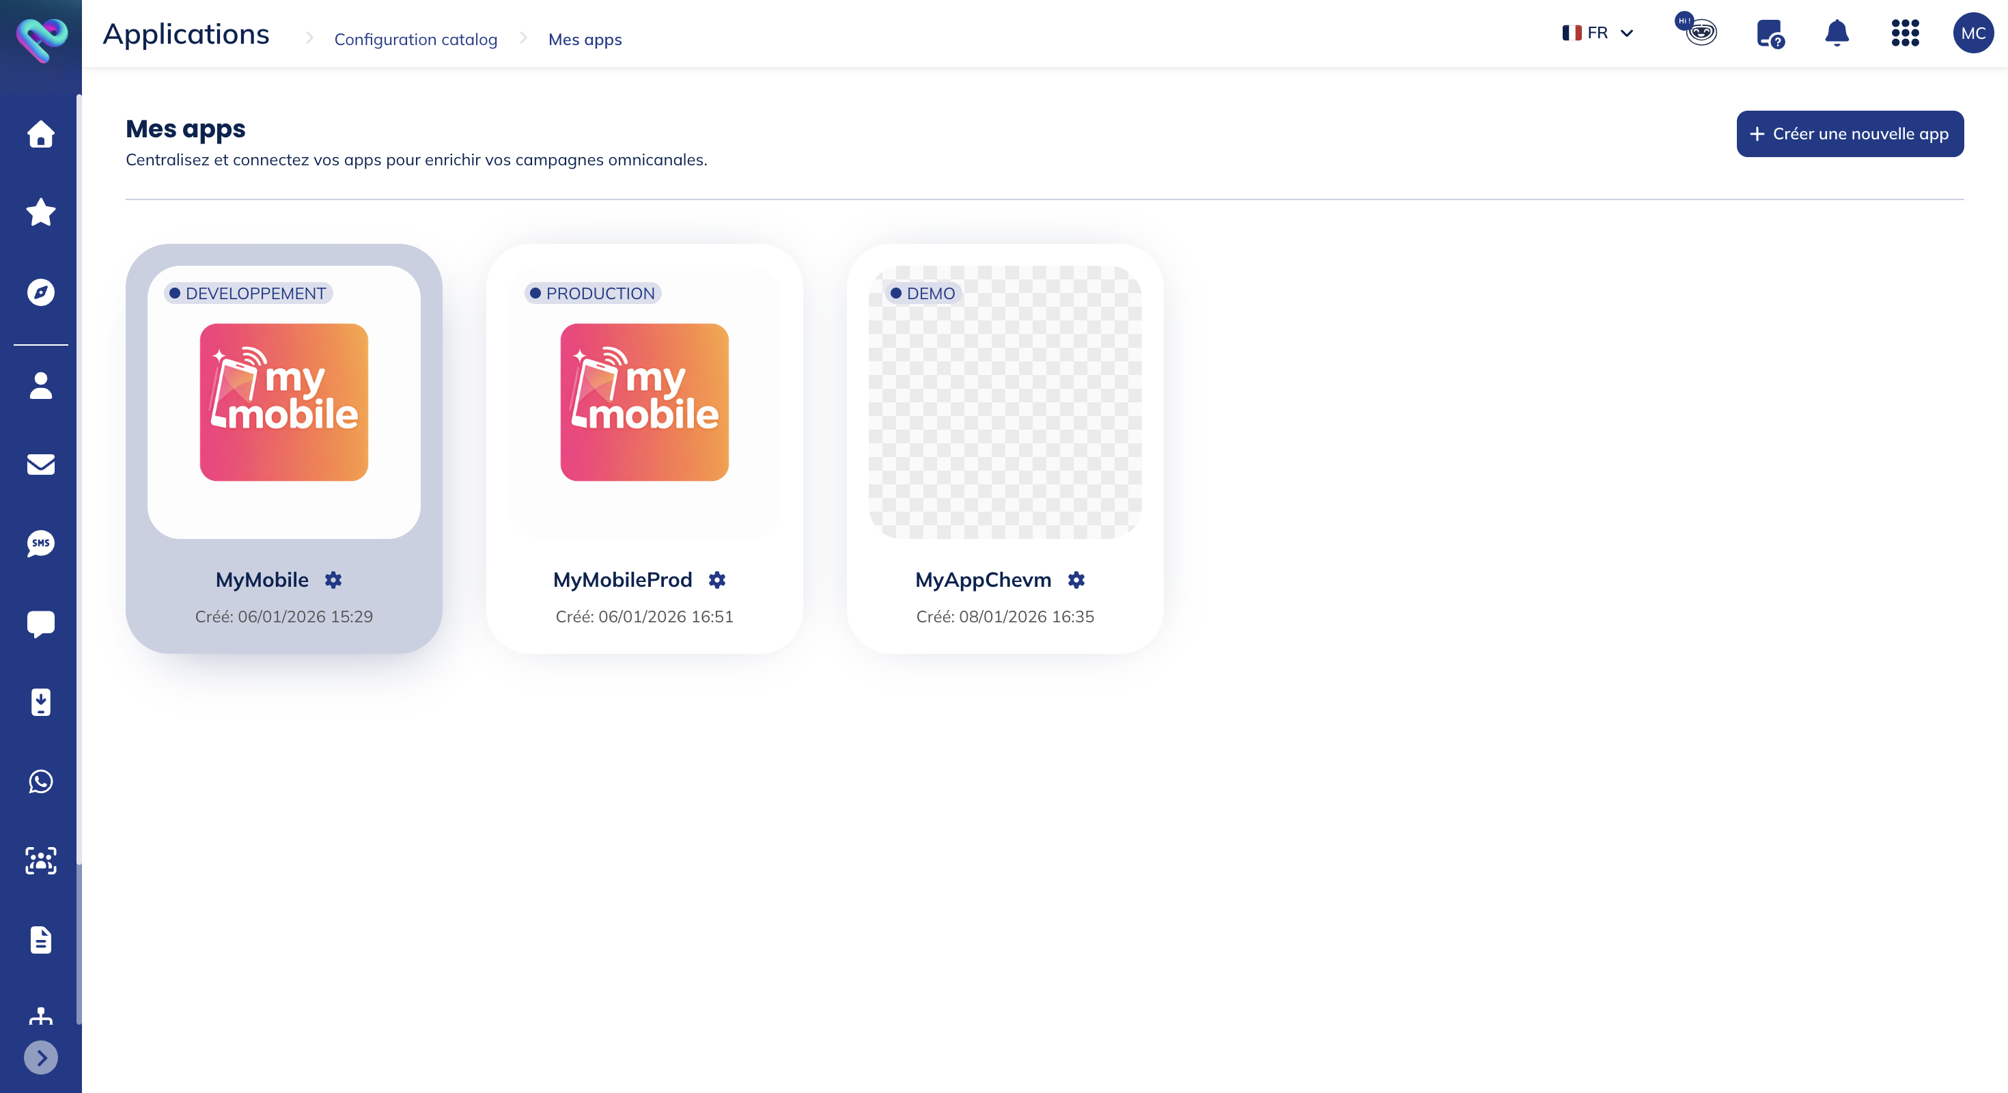Expand the FR language dropdown

(1595, 33)
